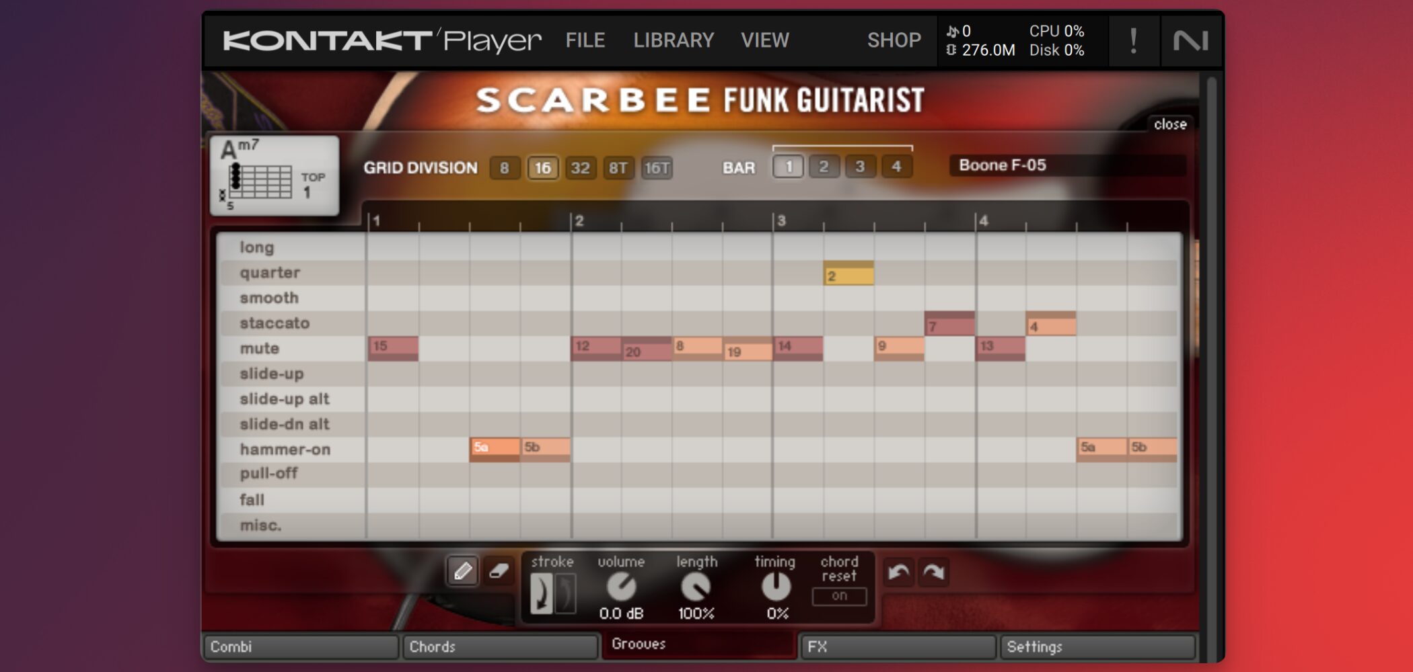Viewport: 1413px width, 672px height.
Task: Select the eraser tool
Action: click(x=499, y=571)
